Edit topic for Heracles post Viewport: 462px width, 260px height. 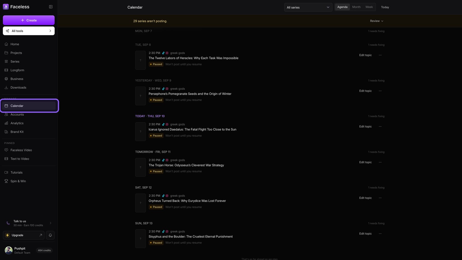pos(365,55)
